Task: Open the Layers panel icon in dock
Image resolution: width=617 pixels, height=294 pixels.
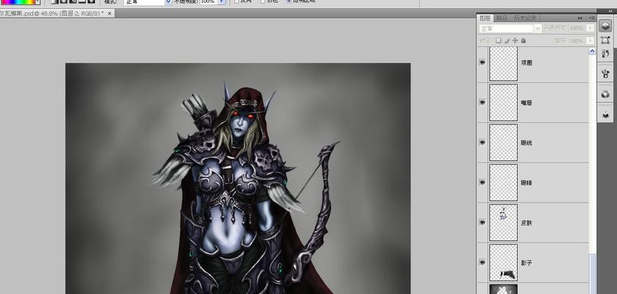Action: (x=605, y=26)
